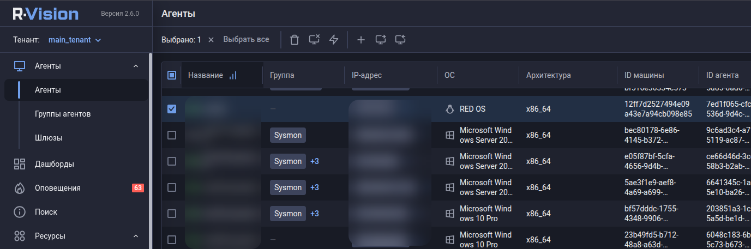
Task: Click the Группа column header
Action: tap(282, 75)
